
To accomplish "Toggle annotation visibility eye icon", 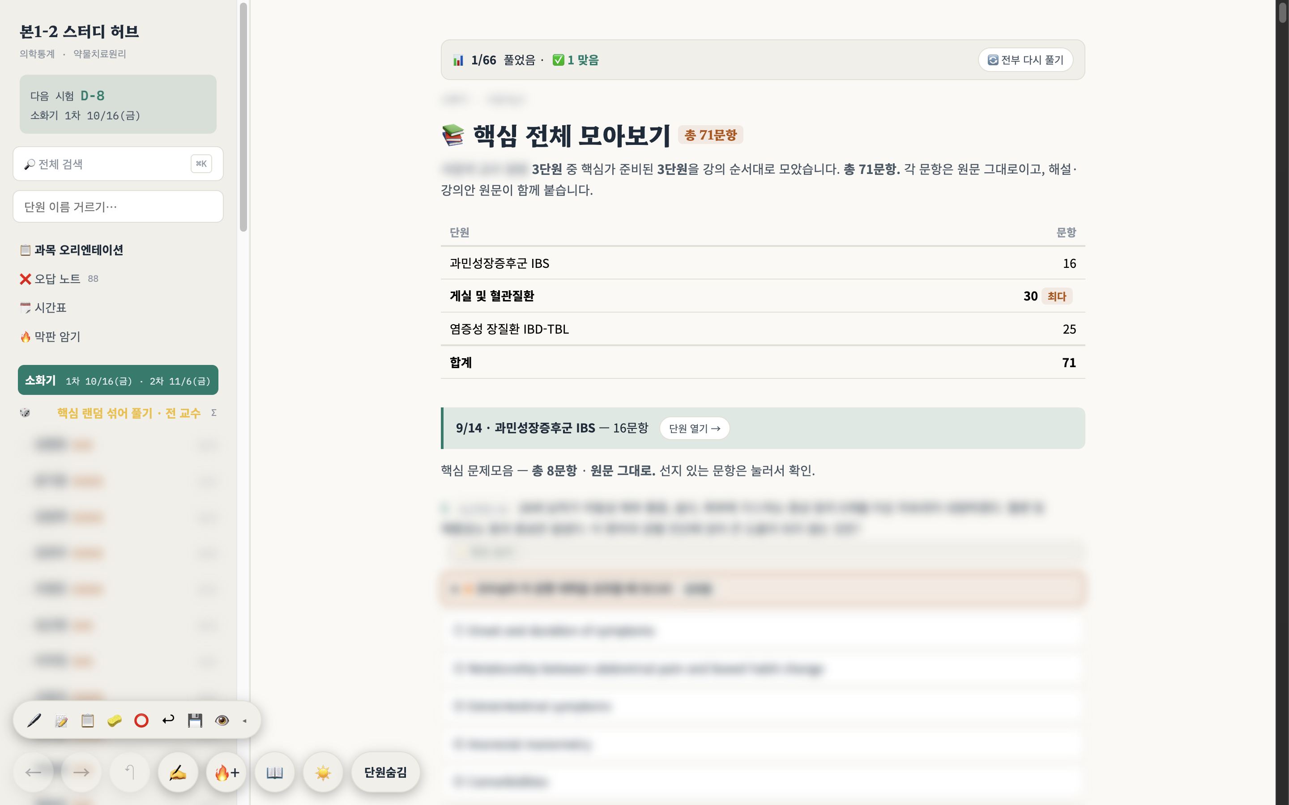I will tap(222, 720).
